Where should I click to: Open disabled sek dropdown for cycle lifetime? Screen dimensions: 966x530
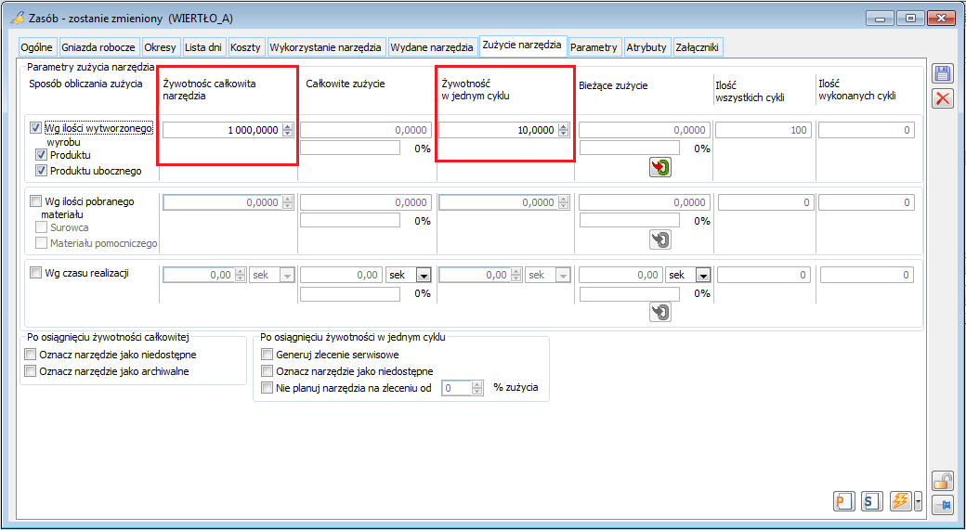coord(563,275)
